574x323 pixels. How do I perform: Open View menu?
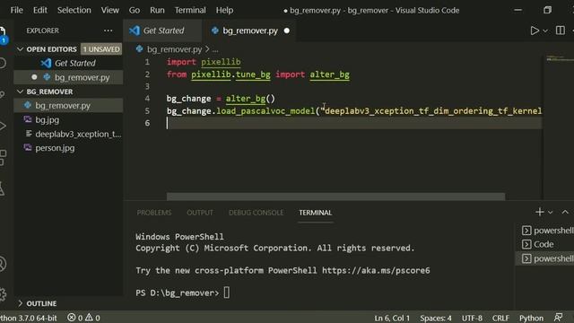pyautogui.click(x=109, y=10)
